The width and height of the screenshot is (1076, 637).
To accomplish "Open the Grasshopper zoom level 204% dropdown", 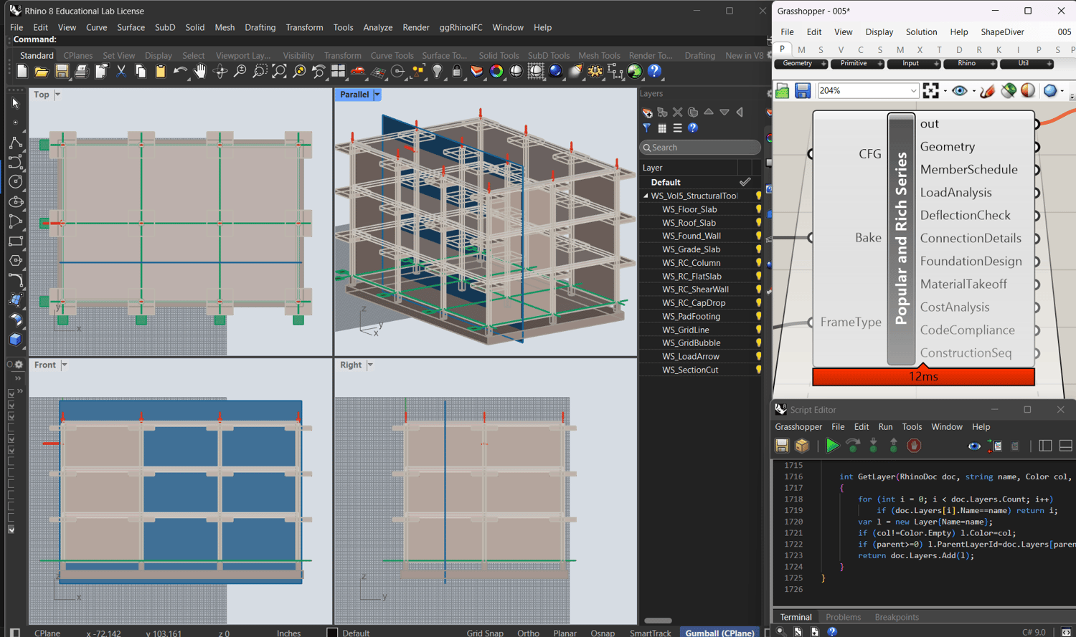I will tap(913, 91).
